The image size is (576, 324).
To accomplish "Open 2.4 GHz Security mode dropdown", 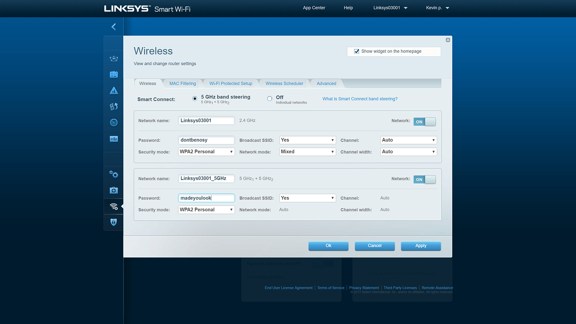I will (207, 152).
